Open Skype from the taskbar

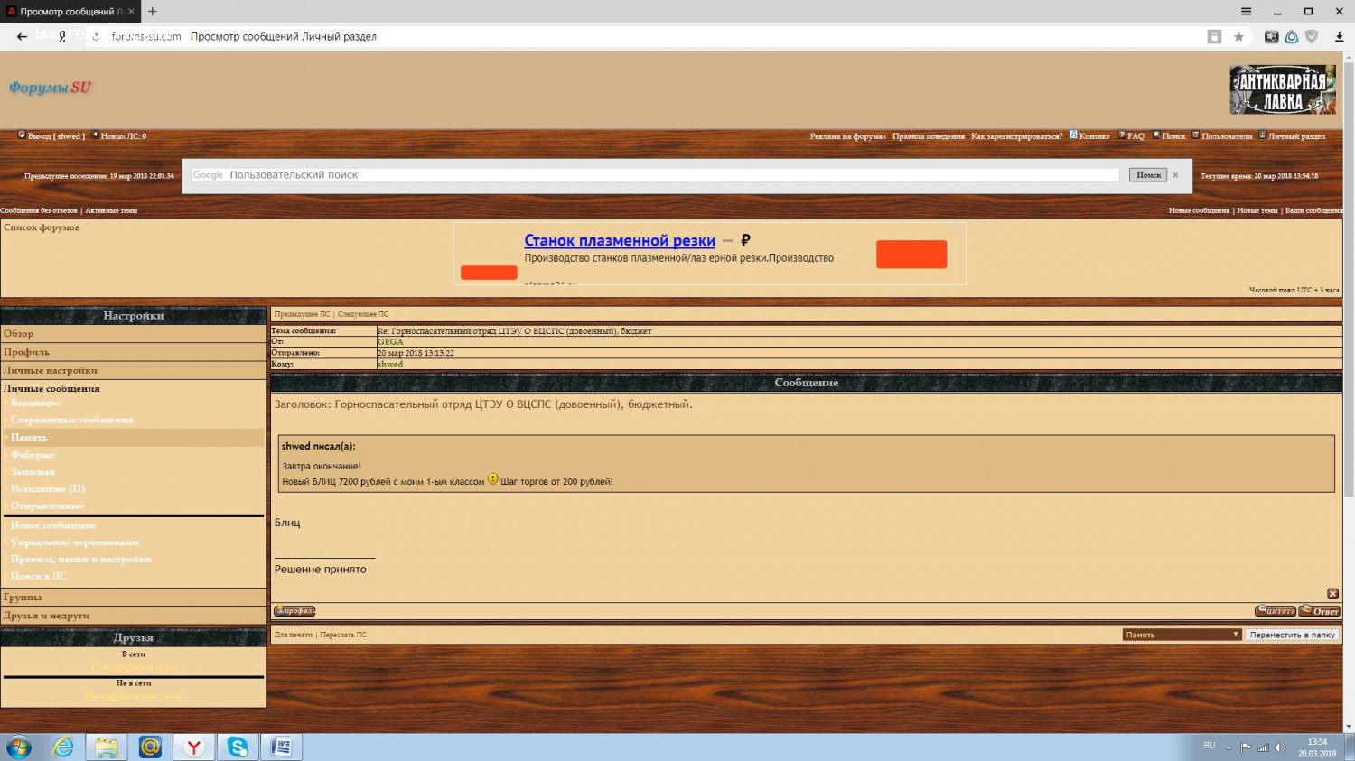(238, 747)
